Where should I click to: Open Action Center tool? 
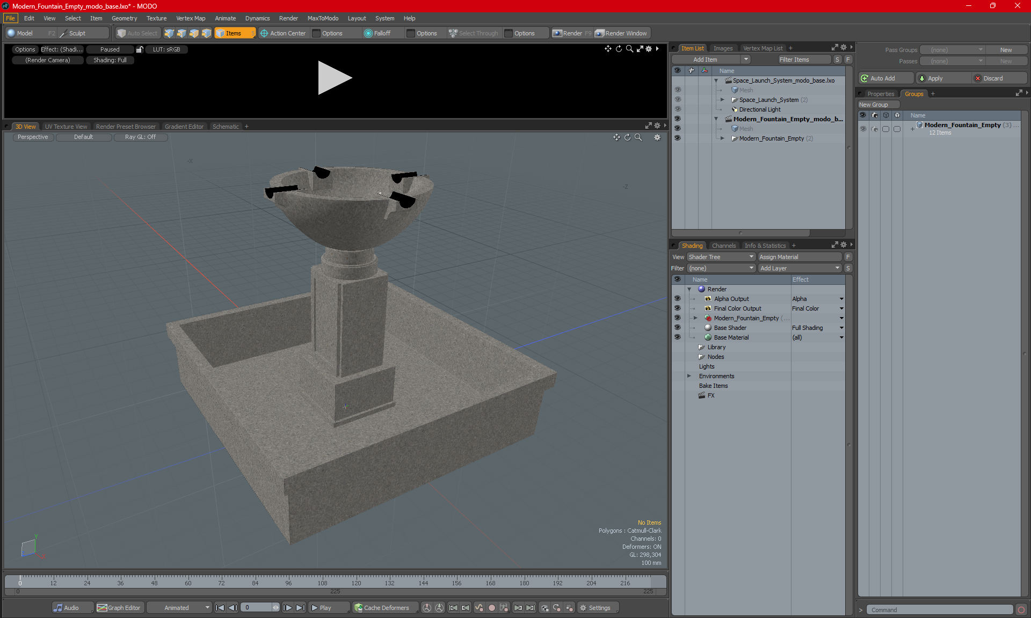click(x=283, y=33)
